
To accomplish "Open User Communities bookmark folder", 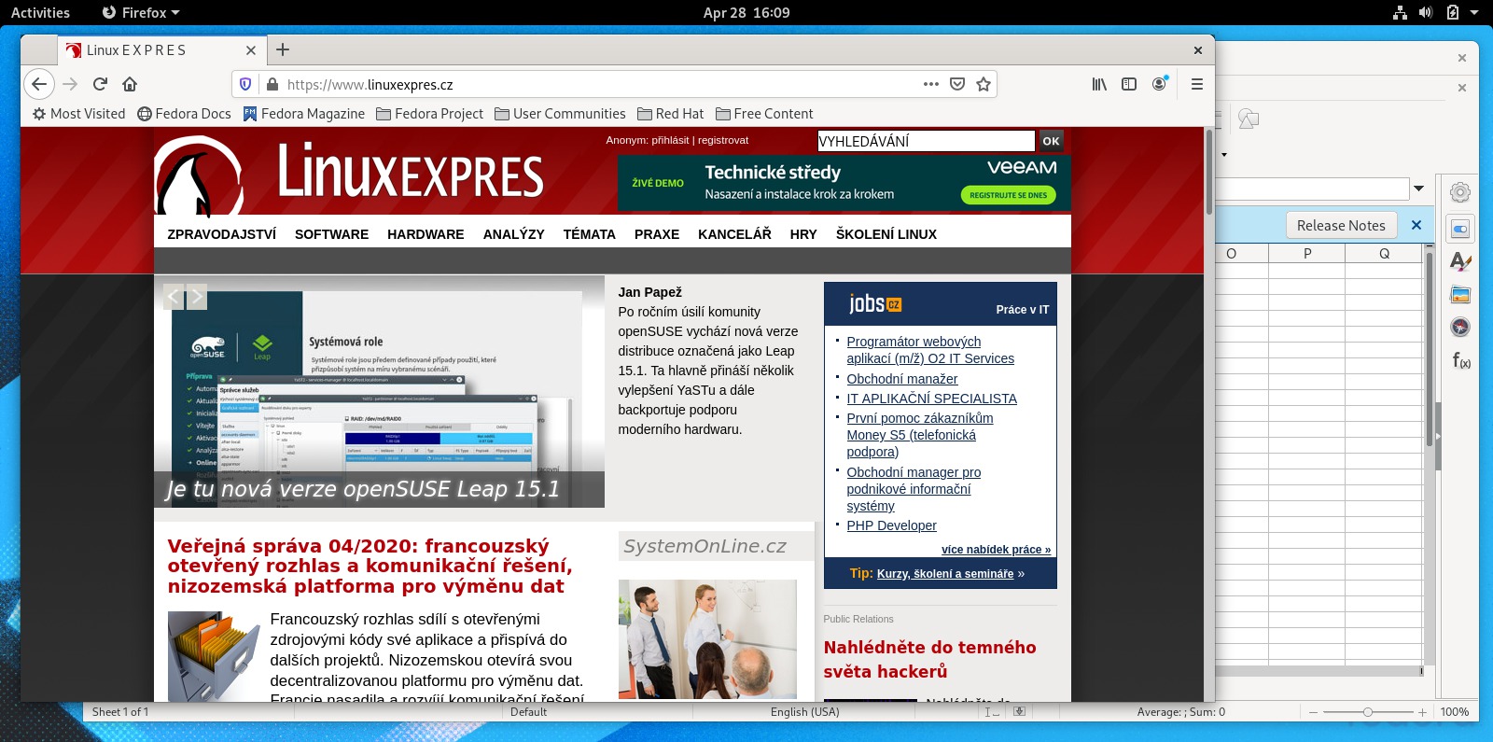I will click(x=560, y=113).
